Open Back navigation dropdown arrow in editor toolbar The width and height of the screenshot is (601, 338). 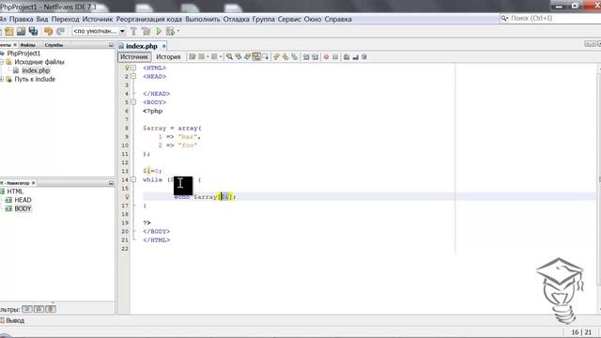[x=208, y=56]
